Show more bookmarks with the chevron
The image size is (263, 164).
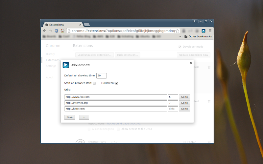(180, 36)
